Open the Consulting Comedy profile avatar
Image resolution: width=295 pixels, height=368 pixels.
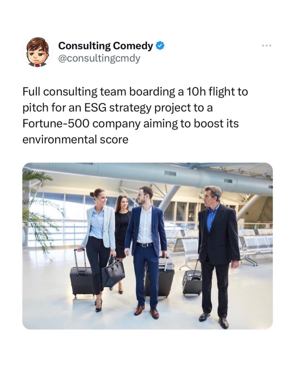(x=37, y=52)
